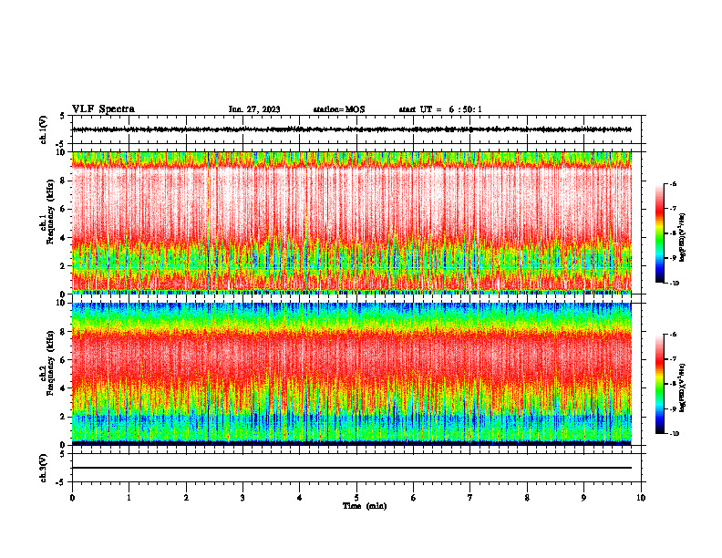Click the "4" kHz tick of ch.1 spectrogram
The height and width of the screenshot is (558, 722).
click(x=63, y=238)
